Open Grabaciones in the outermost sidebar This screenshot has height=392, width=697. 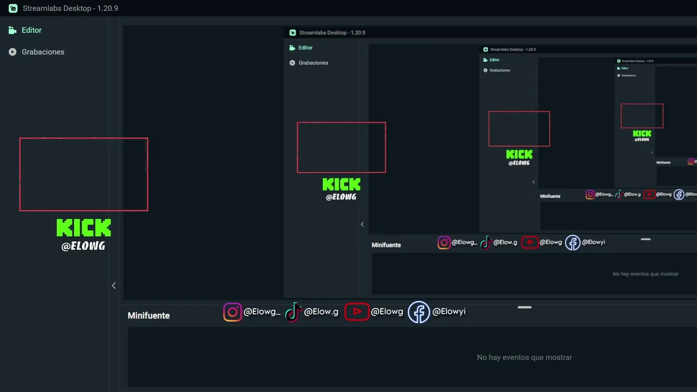pos(43,52)
